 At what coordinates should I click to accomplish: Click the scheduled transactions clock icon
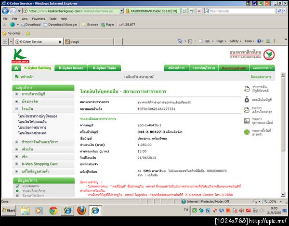[247, 132]
